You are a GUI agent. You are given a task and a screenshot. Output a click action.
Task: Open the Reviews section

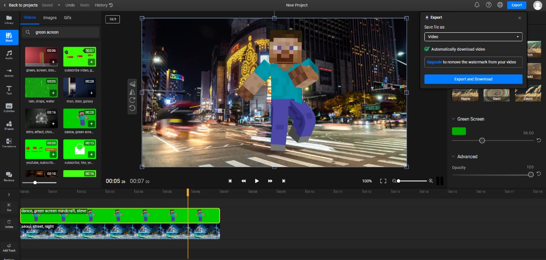click(9, 177)
